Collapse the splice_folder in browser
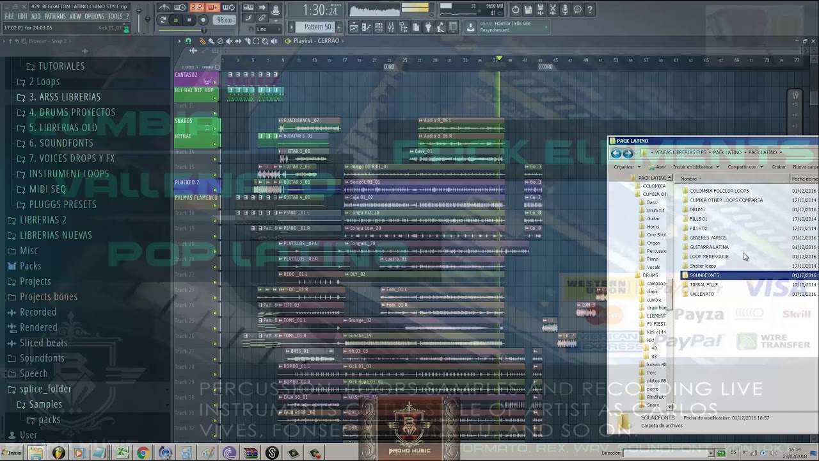This screenshot has width=819, height=461. tap(39, 389)
